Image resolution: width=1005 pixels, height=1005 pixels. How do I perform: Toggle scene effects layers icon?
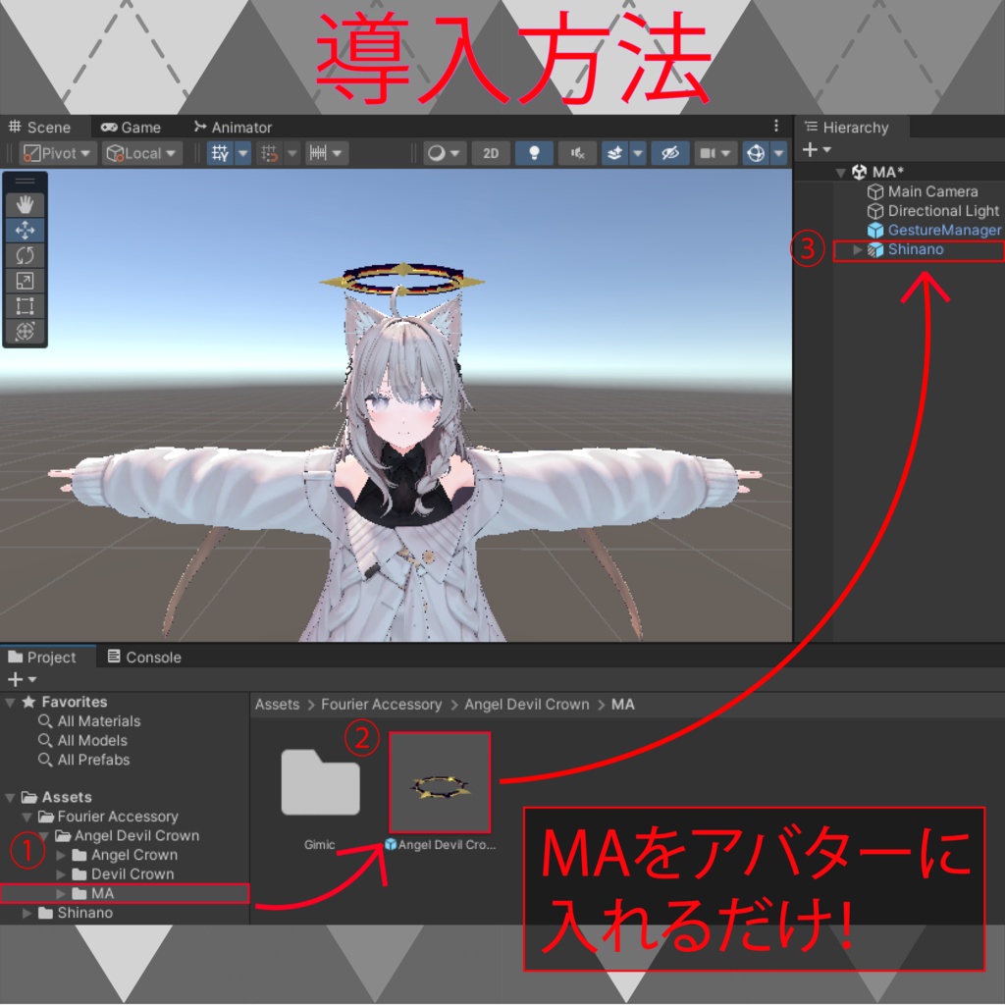pos(614,153)
